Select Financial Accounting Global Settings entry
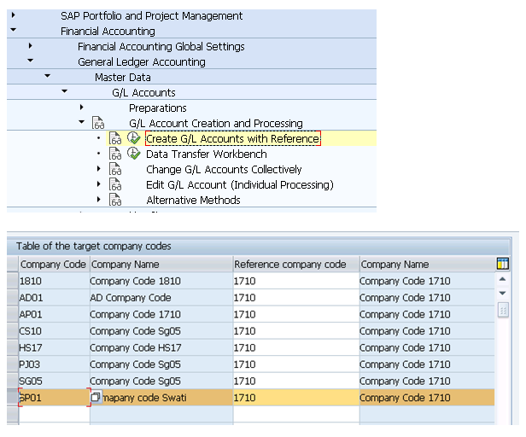This screenshot has height=437, width=526. click(x=161, y=47)
